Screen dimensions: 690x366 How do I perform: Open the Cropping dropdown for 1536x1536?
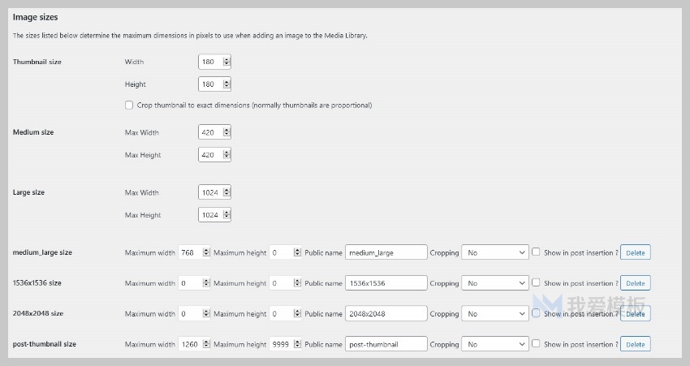[495, 283]
